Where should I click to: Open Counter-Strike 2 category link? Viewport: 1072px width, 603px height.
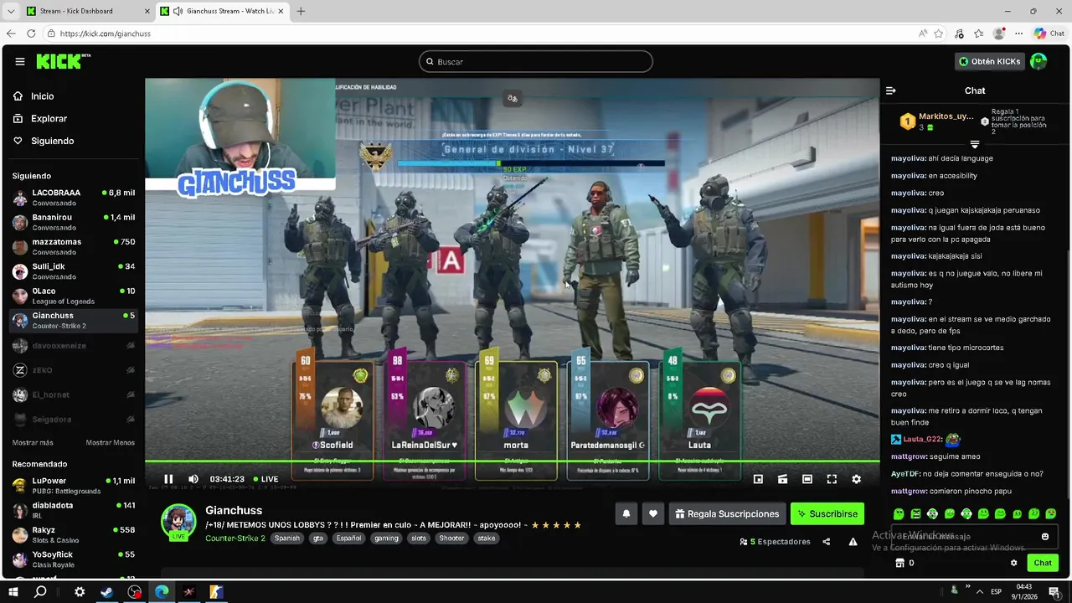(x=235, y=539)
